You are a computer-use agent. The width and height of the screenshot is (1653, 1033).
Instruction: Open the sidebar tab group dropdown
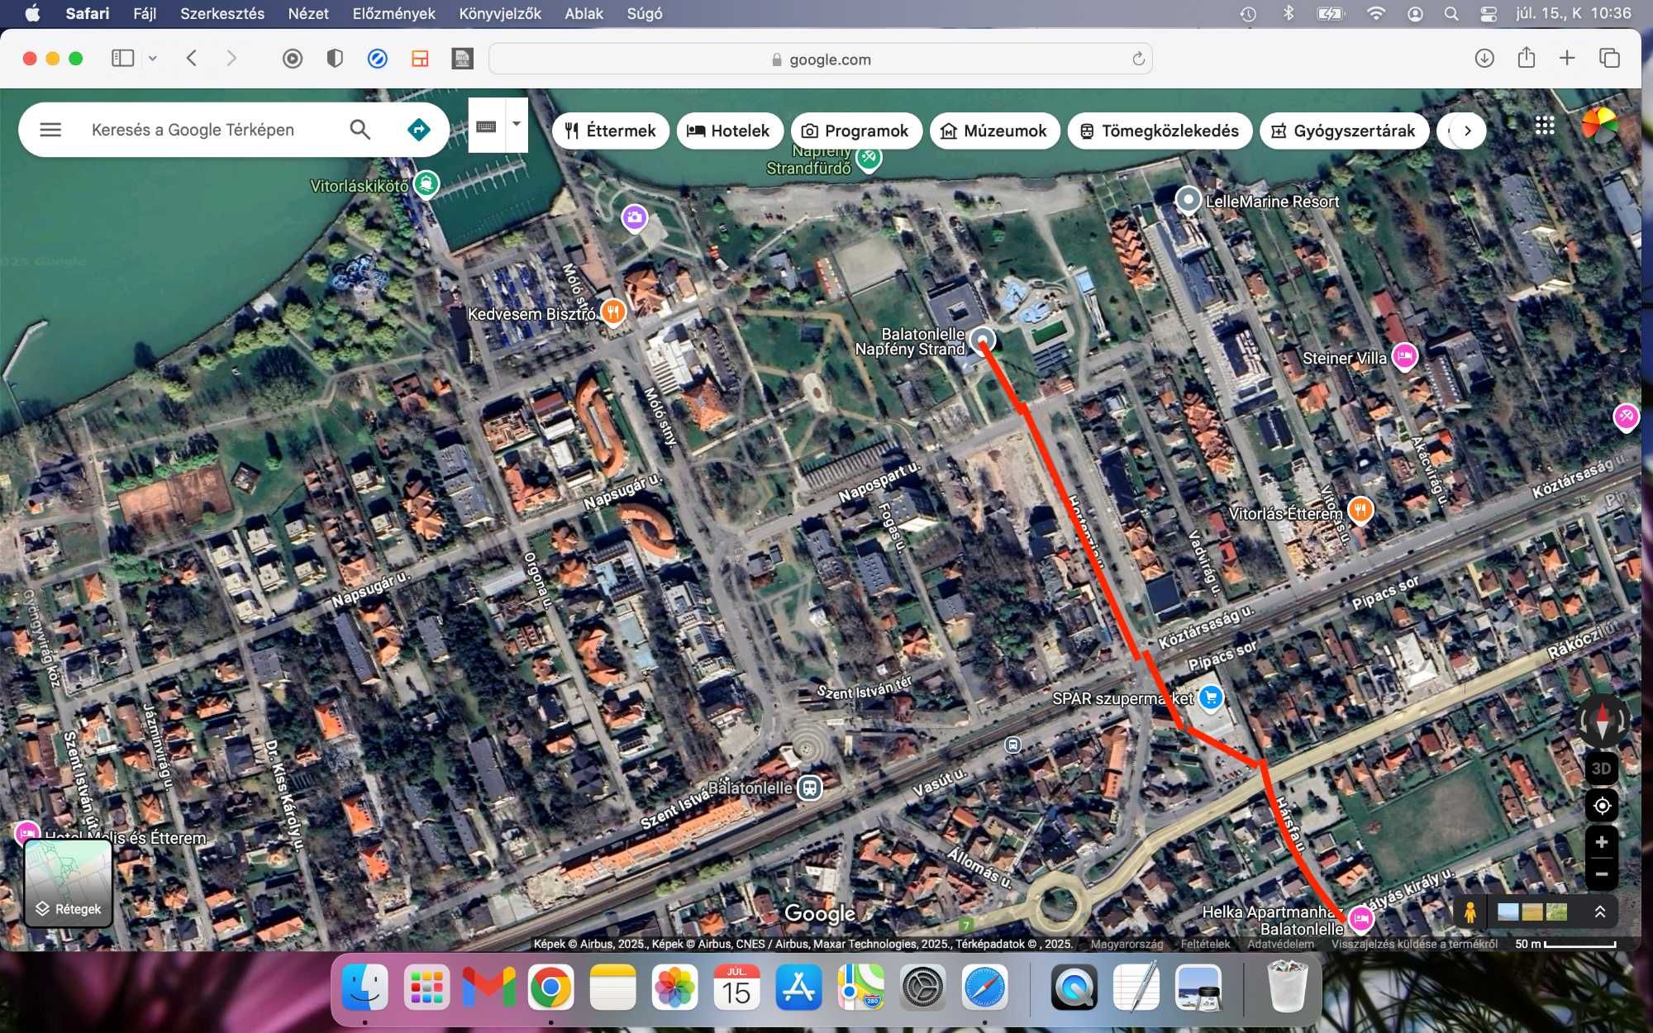[x=153, y=58]
